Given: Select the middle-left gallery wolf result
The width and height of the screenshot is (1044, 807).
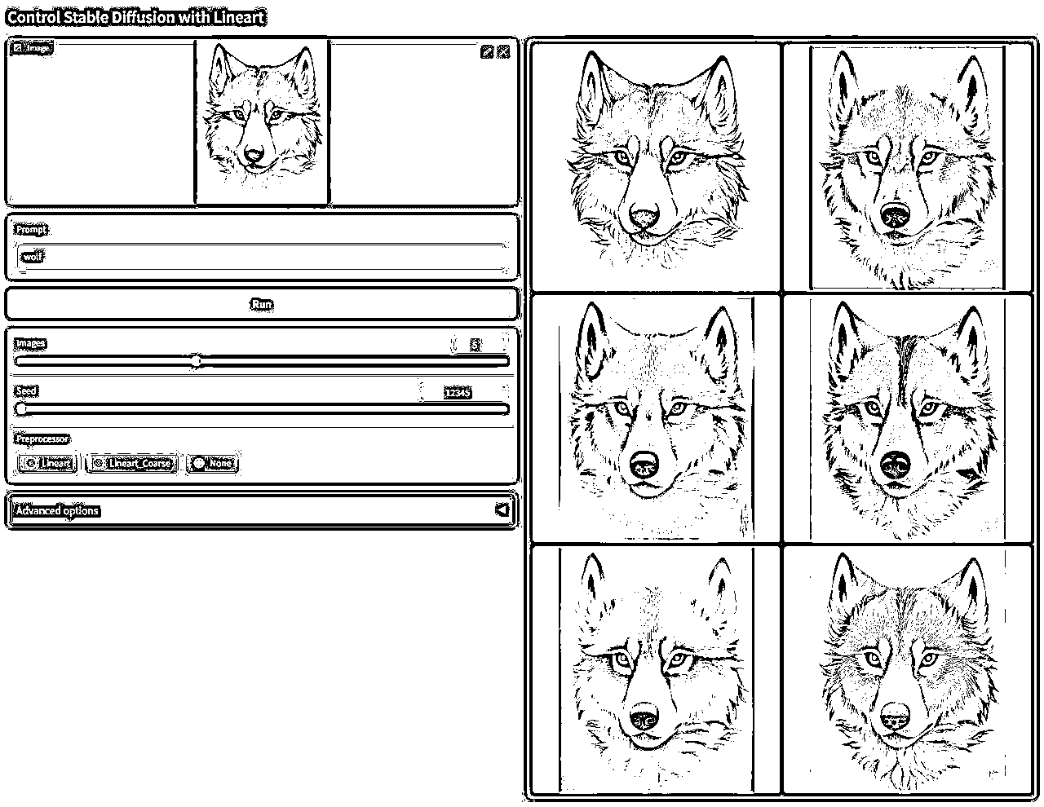Looking at the screenshot, I should [656, 417].
